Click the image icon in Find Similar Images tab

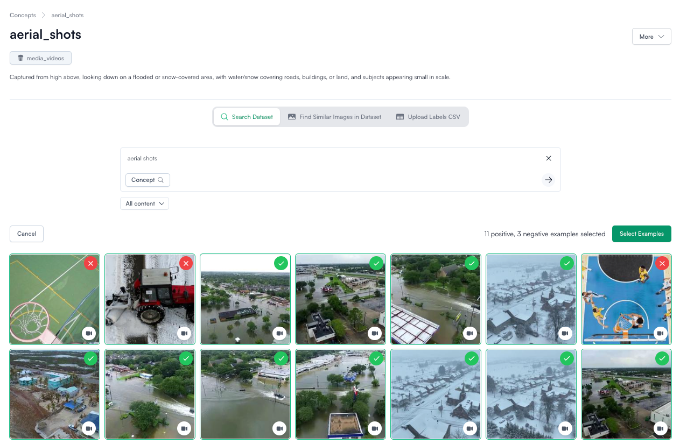click(x=291, y=116)
